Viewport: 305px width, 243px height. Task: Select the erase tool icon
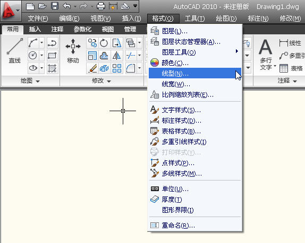tap(92, 68)
